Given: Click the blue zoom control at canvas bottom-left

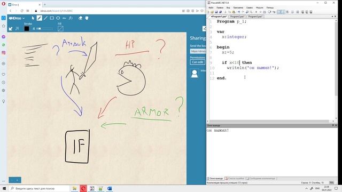Looking at the screenshot, I should tap(15, 180).
